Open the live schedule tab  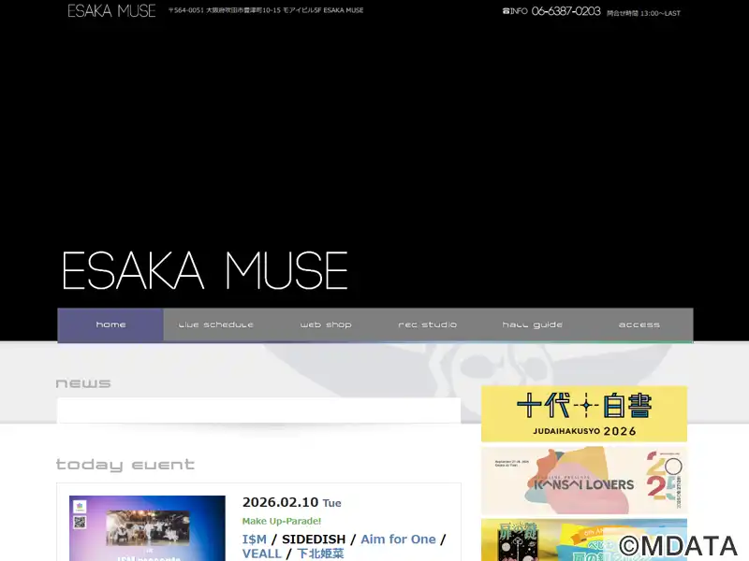coord(216,324)
